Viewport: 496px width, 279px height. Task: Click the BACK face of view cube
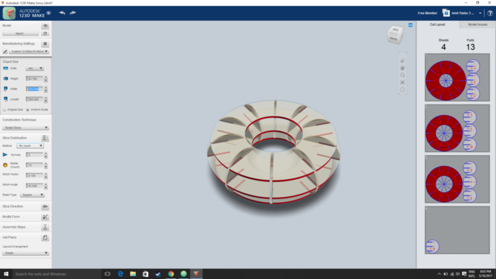(x=394, y=39)
